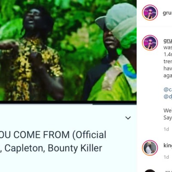Open the dark avatar cut off below king's comment

pos(150,171)
